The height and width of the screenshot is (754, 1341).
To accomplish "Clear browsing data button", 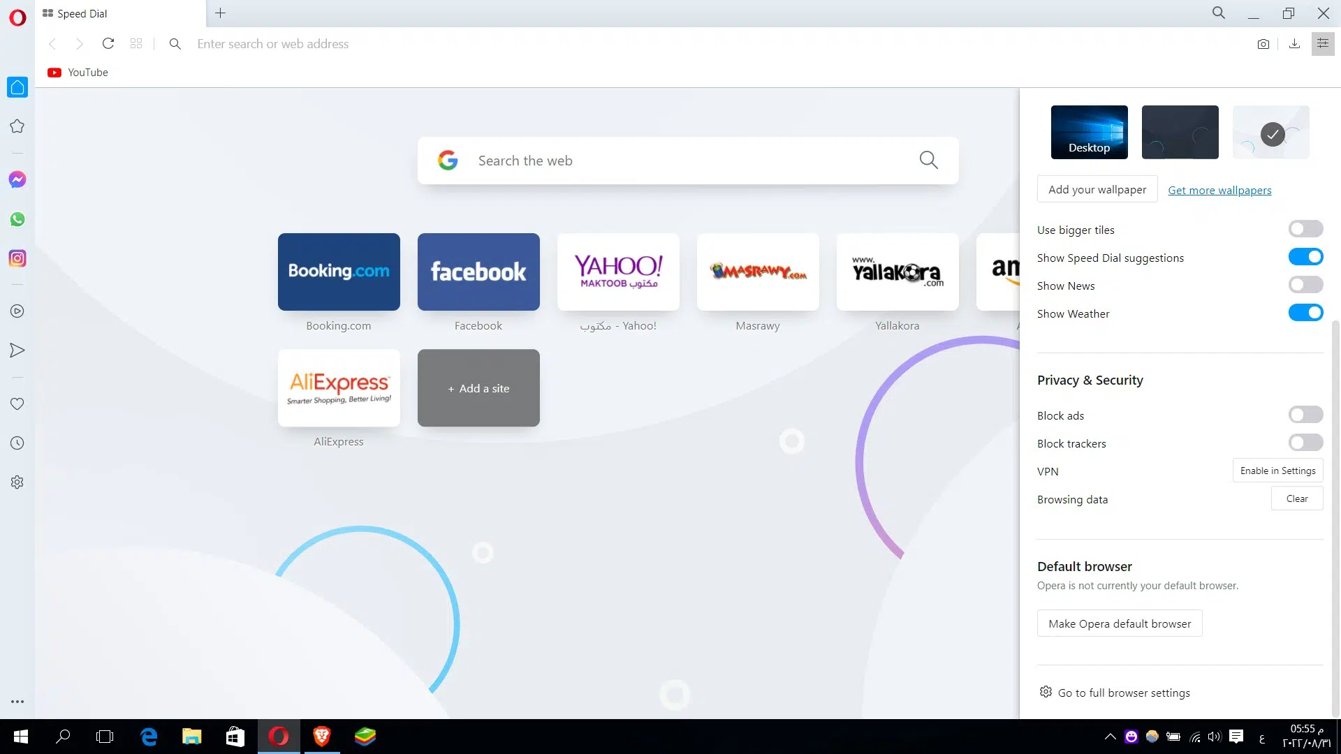I will point(1297,498).
